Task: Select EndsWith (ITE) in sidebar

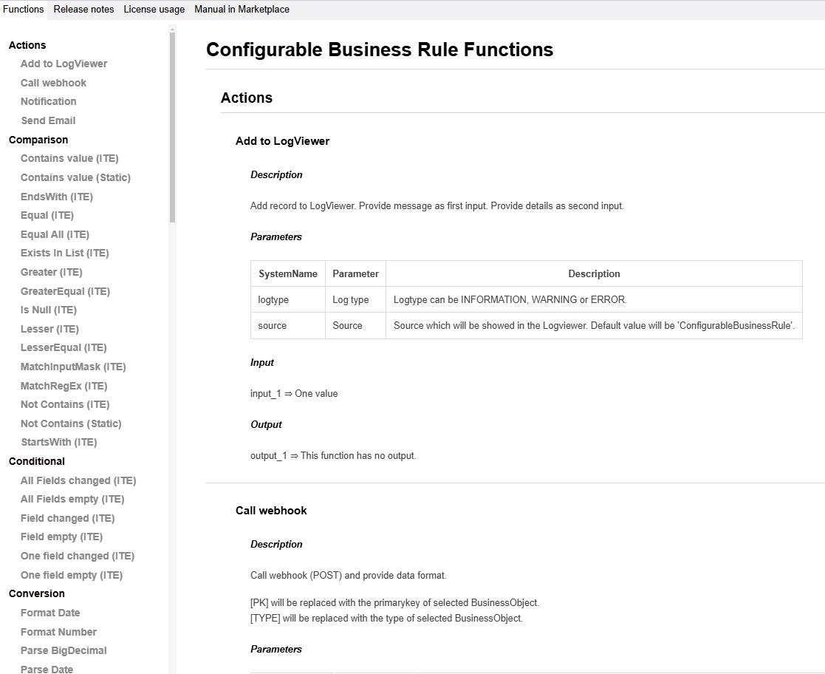Action: pos(57,197)
